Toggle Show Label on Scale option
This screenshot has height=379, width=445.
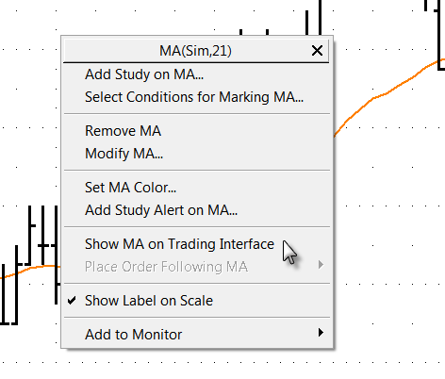point(149,301)
